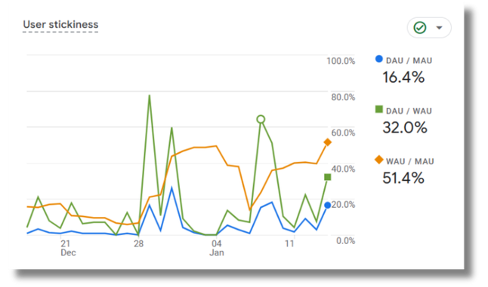Screen dimensions: 488x287
Task: Click the hollow green circle data point
Action: (x=261, y=119)
